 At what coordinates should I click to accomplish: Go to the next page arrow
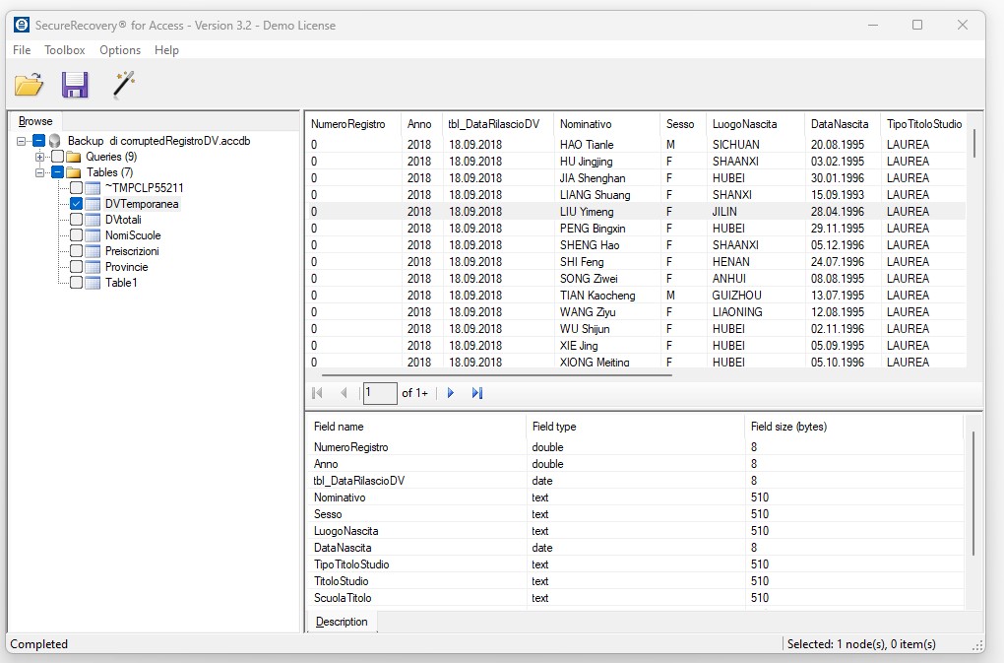click(x=451, y=393)
